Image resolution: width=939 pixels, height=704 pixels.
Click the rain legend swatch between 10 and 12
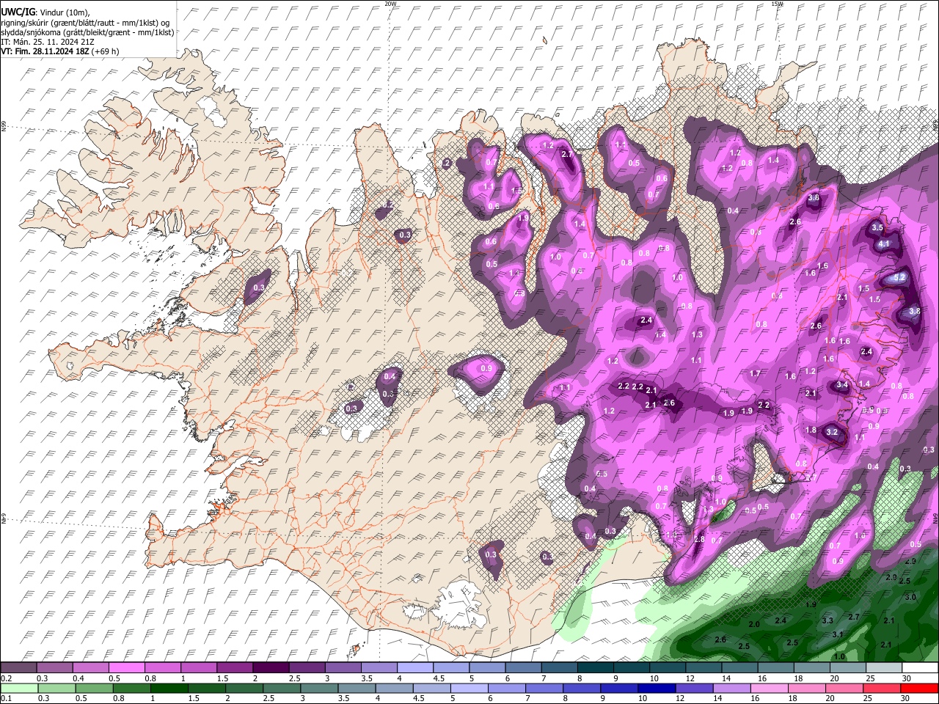click(x=657, y=688)
